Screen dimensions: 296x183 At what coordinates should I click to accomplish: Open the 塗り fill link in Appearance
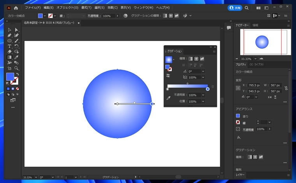pos(245,116)
